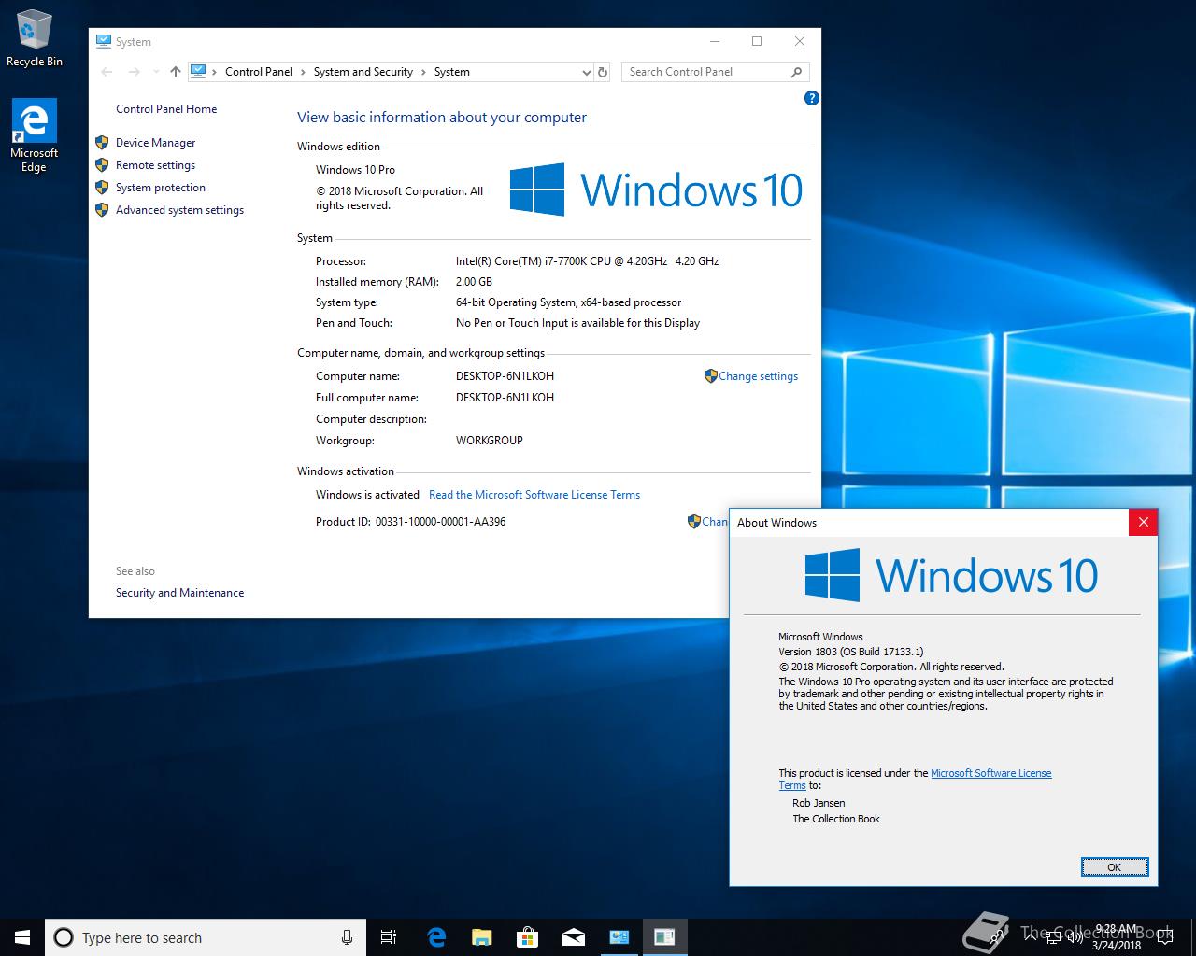Screen dimensions: 1196x956
Task: Expand chevron after System and Security breadcrumb
Action: coord(423,72)
